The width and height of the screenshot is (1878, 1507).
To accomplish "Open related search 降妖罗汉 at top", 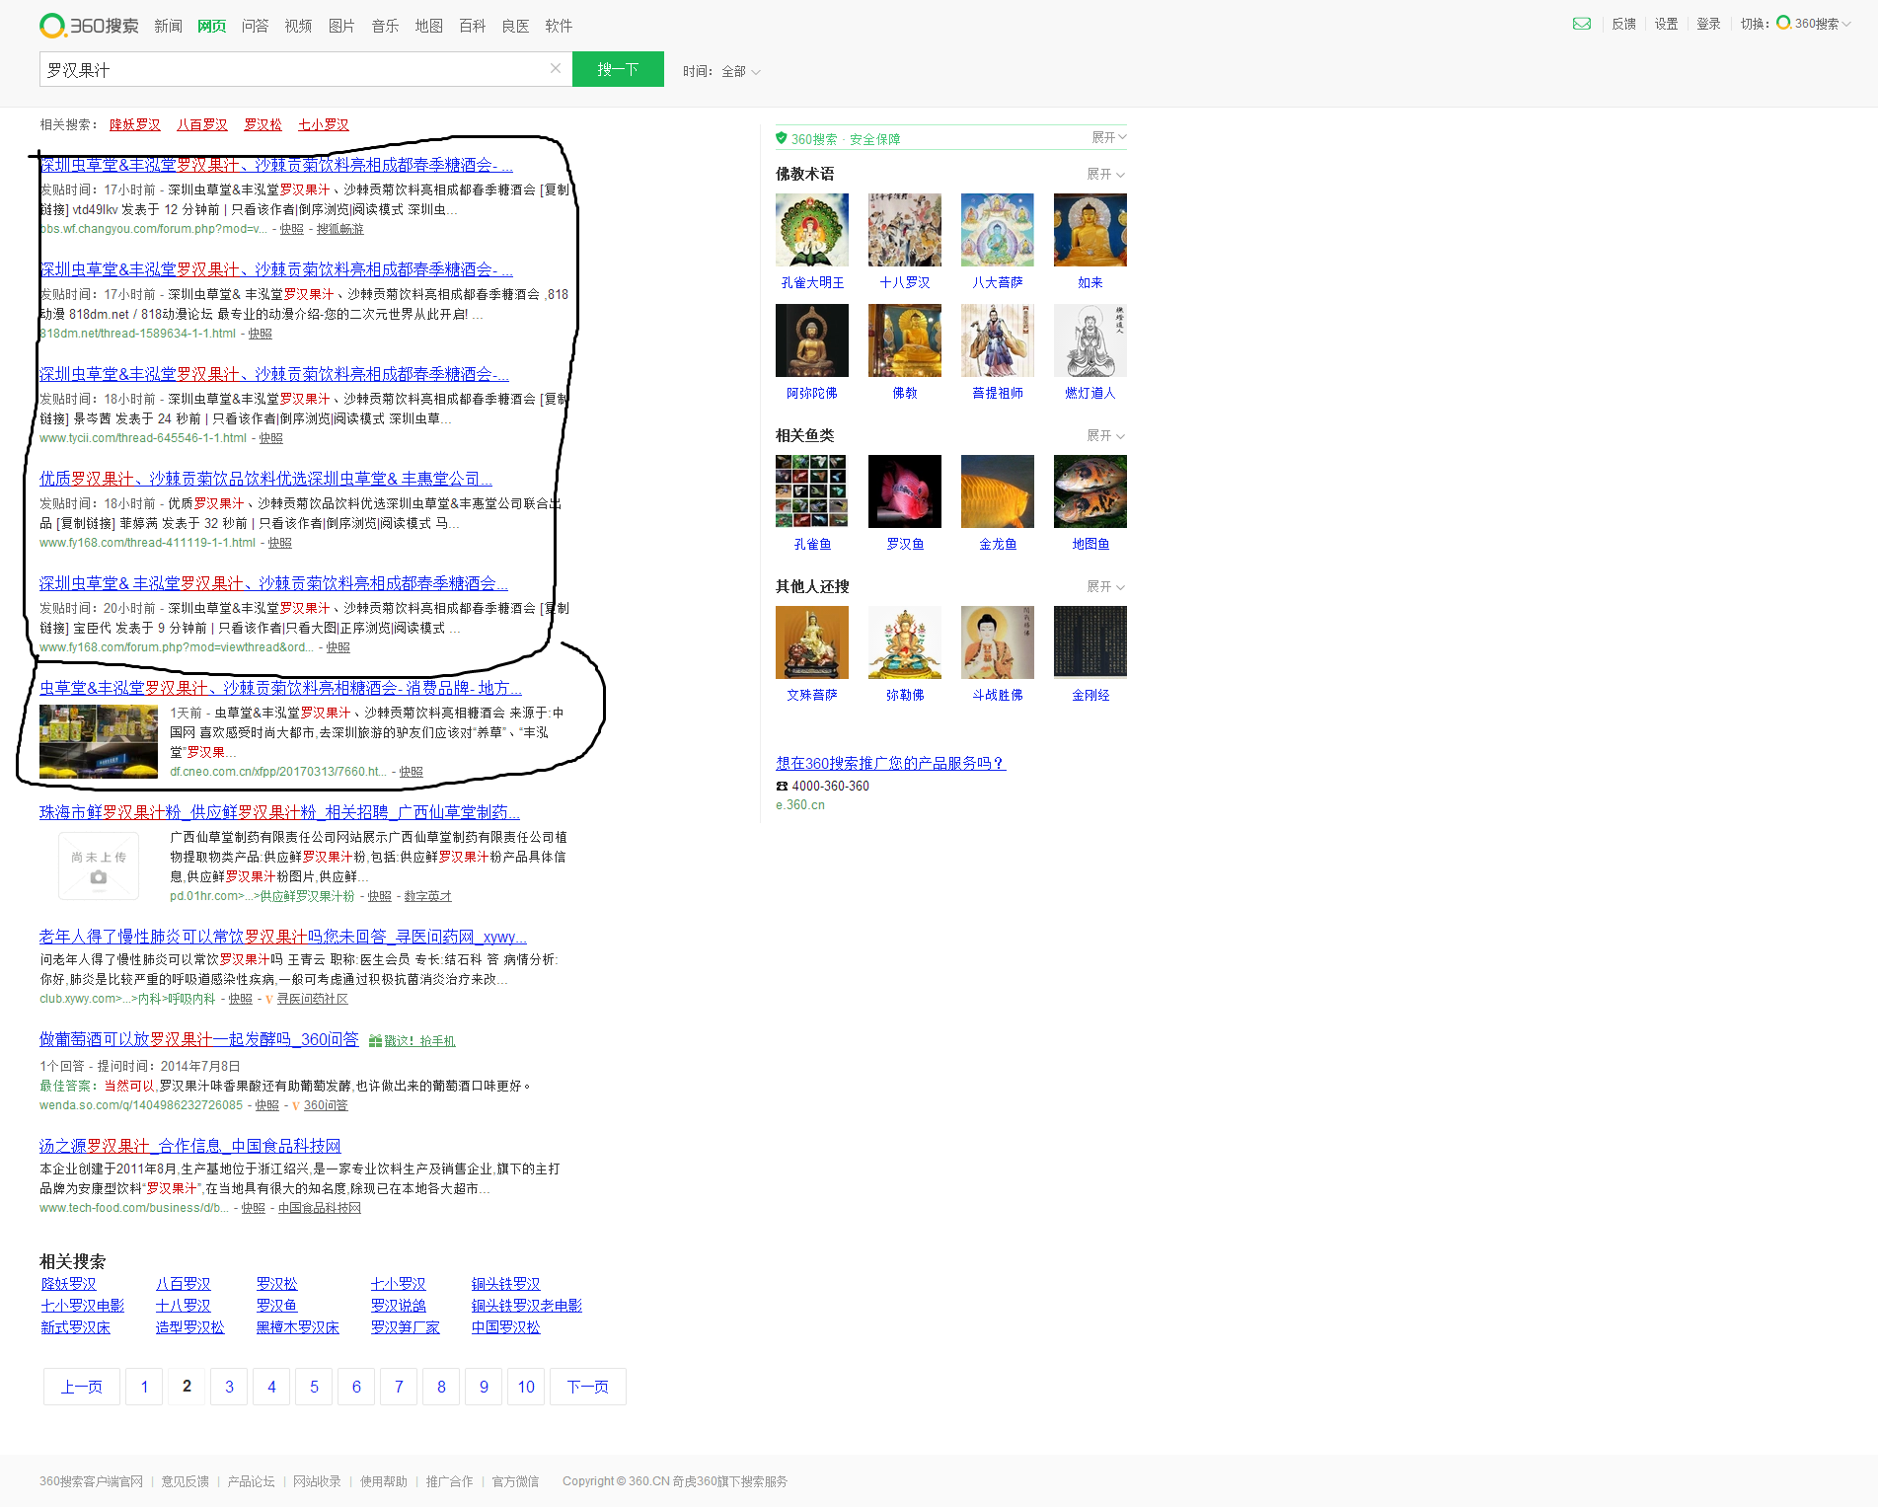I will pos(134,124).
